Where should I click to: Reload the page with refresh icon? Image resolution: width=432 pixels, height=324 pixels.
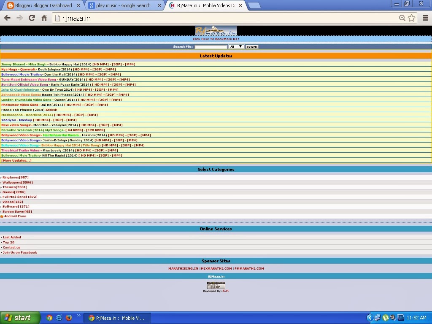[32, 18]
